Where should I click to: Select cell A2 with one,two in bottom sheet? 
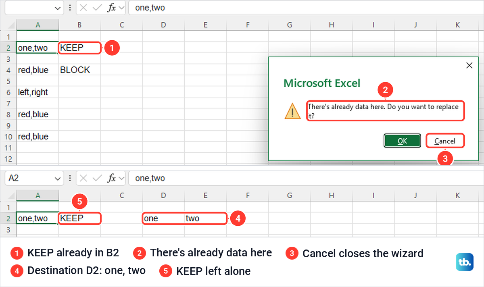[38, 218]
